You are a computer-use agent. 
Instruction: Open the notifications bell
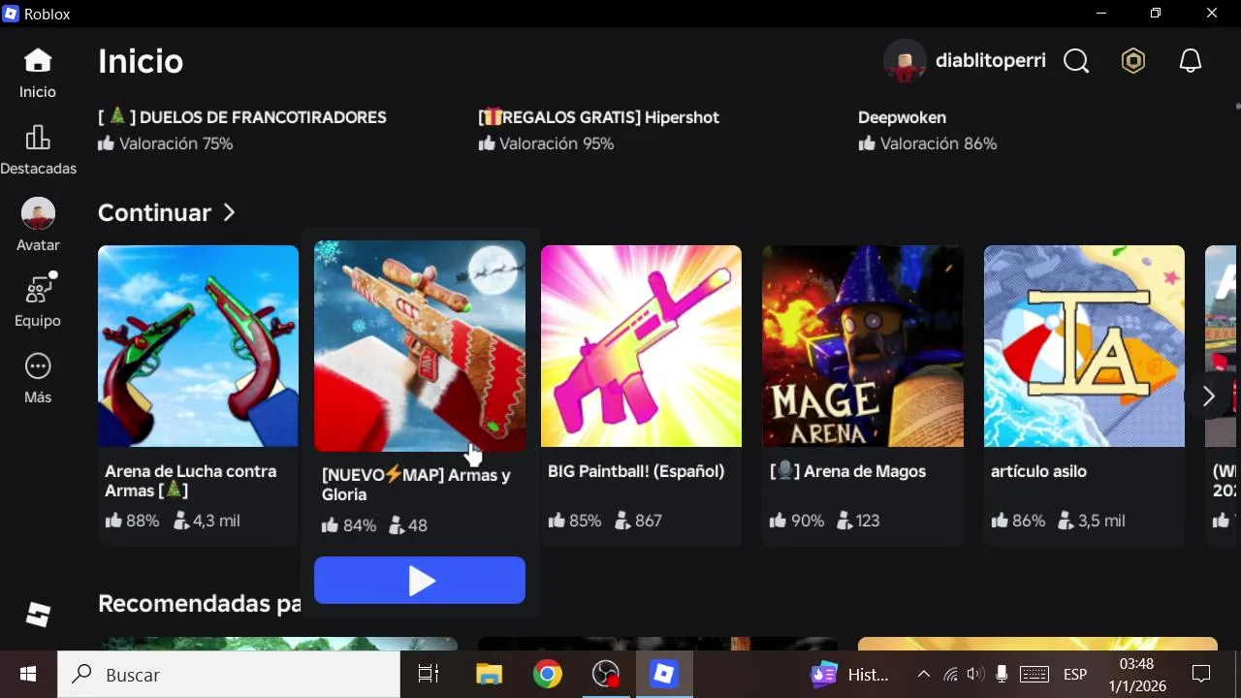[x=1190, y=61]
